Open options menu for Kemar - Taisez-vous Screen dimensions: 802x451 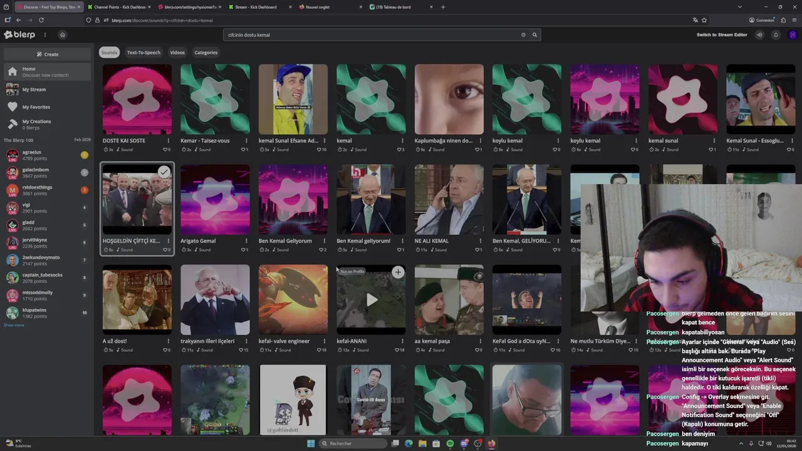[246, 141]
